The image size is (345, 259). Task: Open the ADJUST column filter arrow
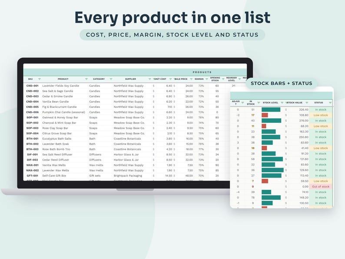[x=243, y=103]
